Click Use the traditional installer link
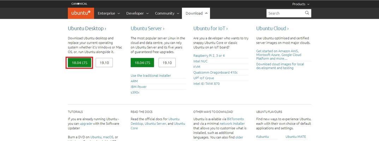This screenshot has height=141, width=379. (x=151, y=75)
